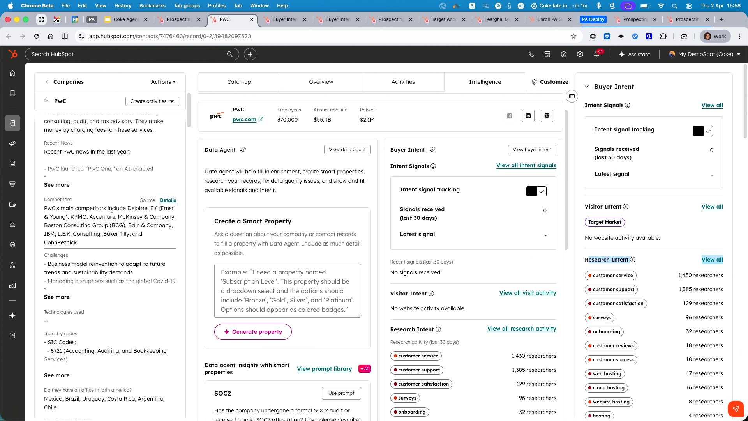Image resolution: width=748 pixels, height=421 pixels.
Task: Open View all research activity link
Action: click(x=522, y=329)
